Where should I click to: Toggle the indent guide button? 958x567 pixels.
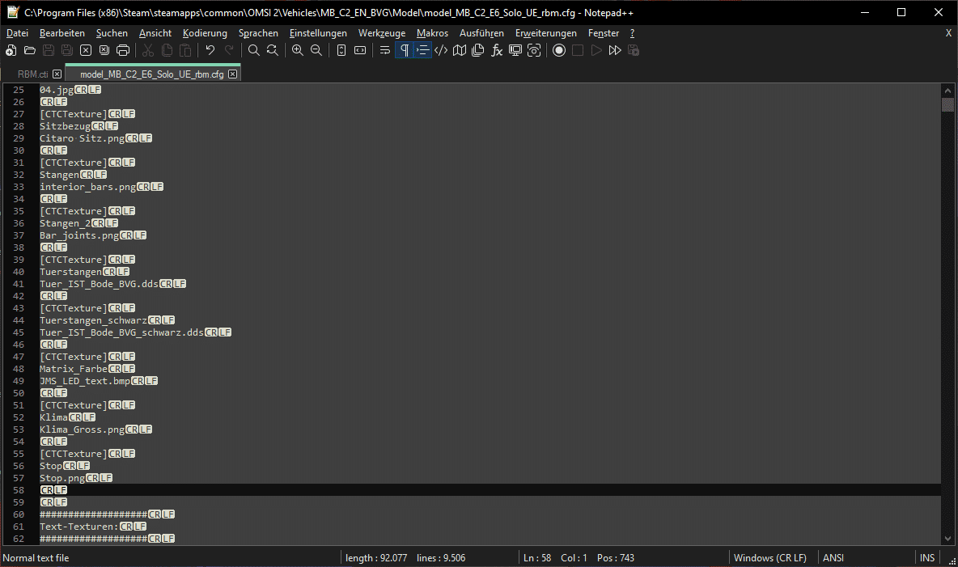(422, 51)
